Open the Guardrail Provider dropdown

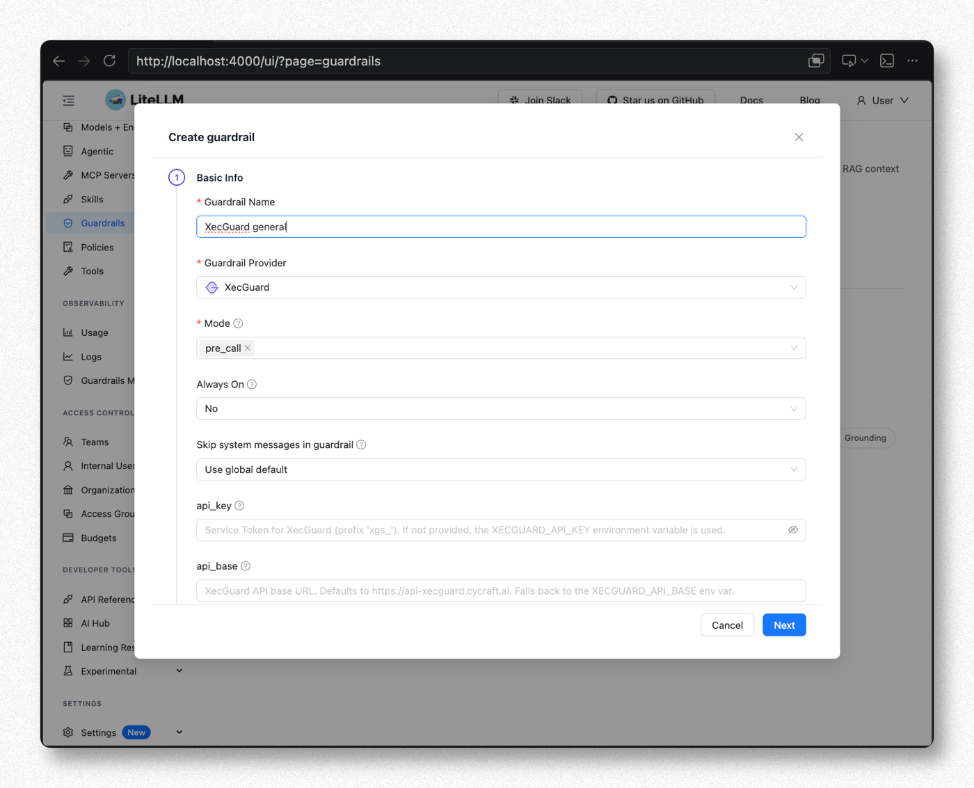click(501, 287)
